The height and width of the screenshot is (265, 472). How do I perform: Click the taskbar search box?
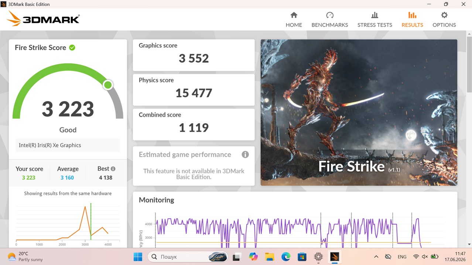(187, 257)
